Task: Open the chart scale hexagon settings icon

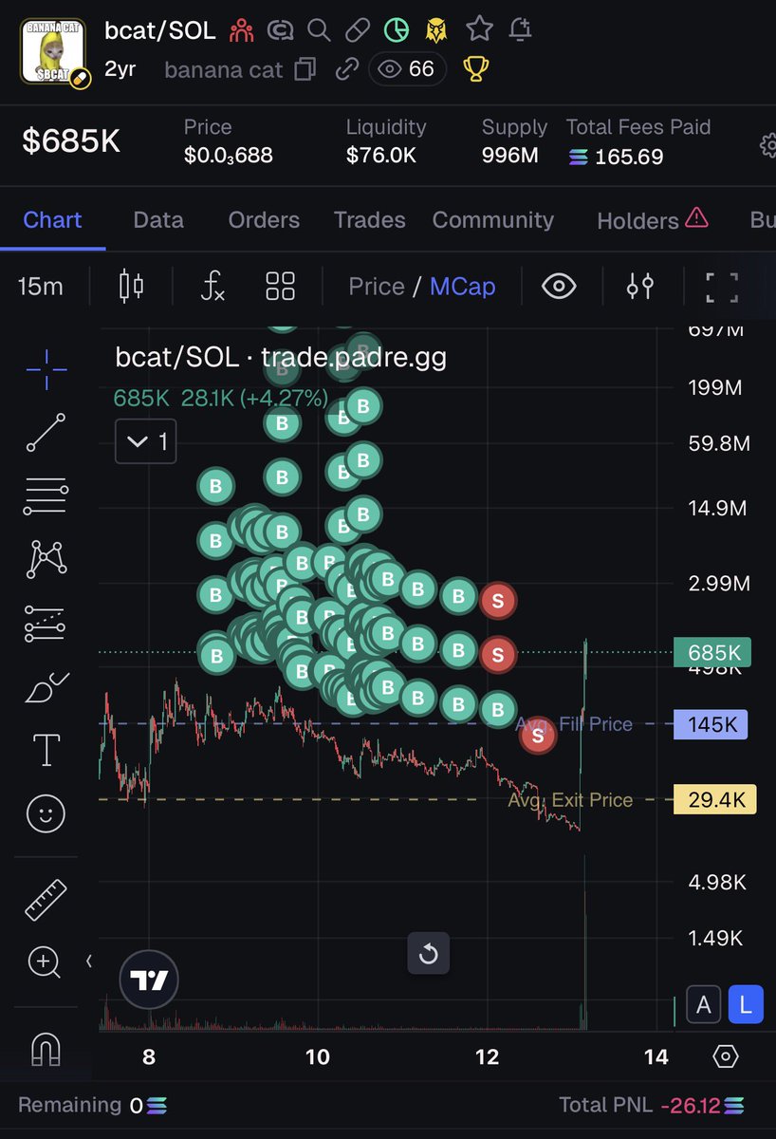Action: [725, 1055]
